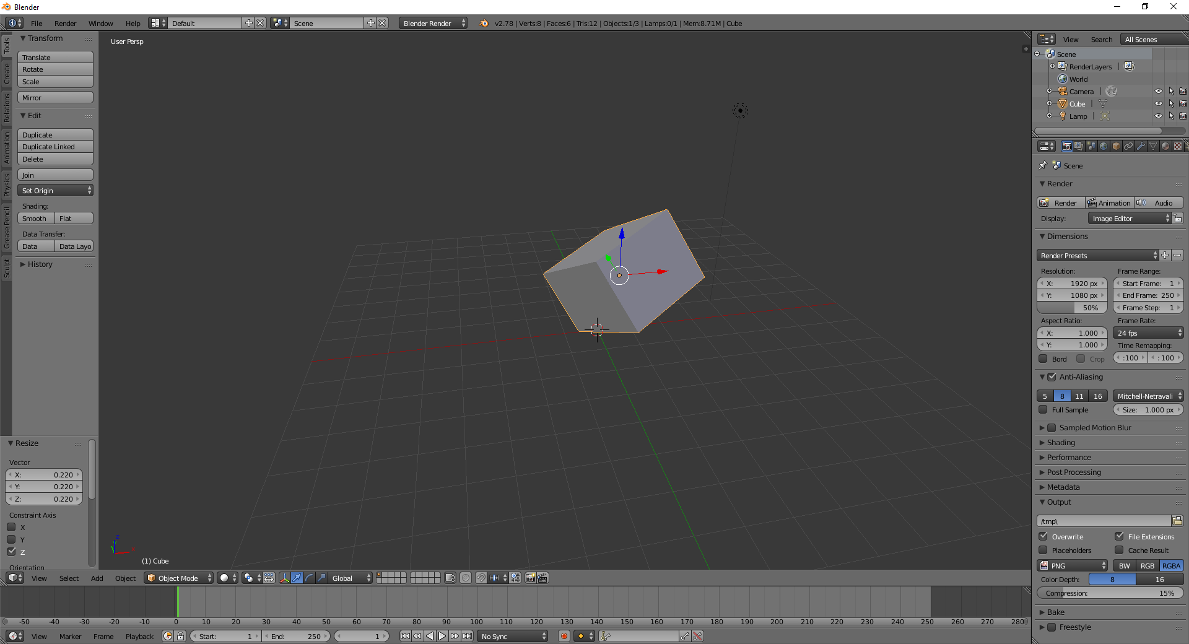Select the scale manipulator icon
This screenshot has width=1189, height=644.
(x=322, y=578)
